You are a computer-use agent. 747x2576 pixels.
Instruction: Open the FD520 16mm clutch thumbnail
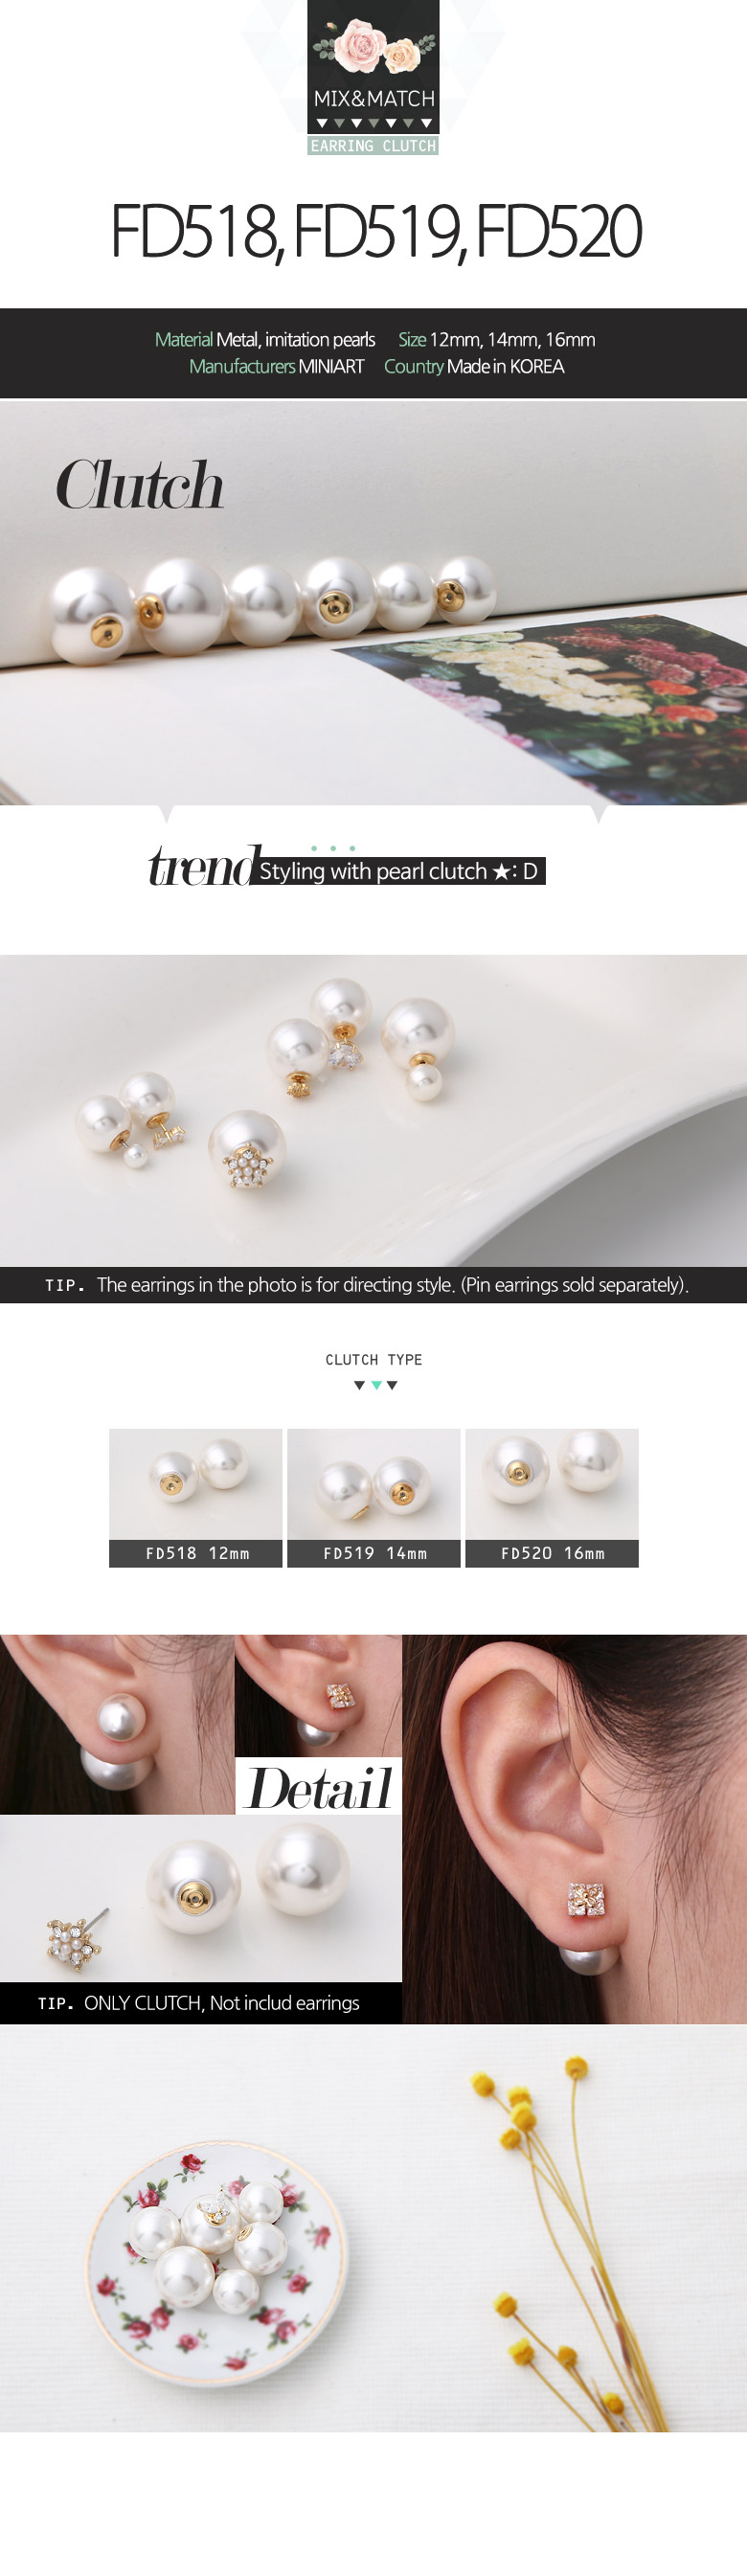pos(552,1497)
